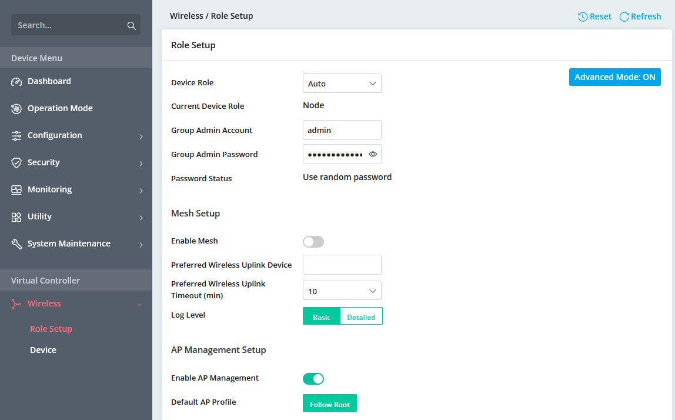
Task: Click the Virtual Controller section header
Action: (76, 281)
